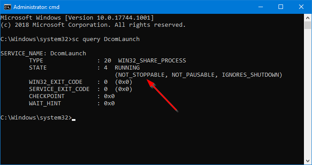Click the sc query DcomLaunch command text

[106, 39]
